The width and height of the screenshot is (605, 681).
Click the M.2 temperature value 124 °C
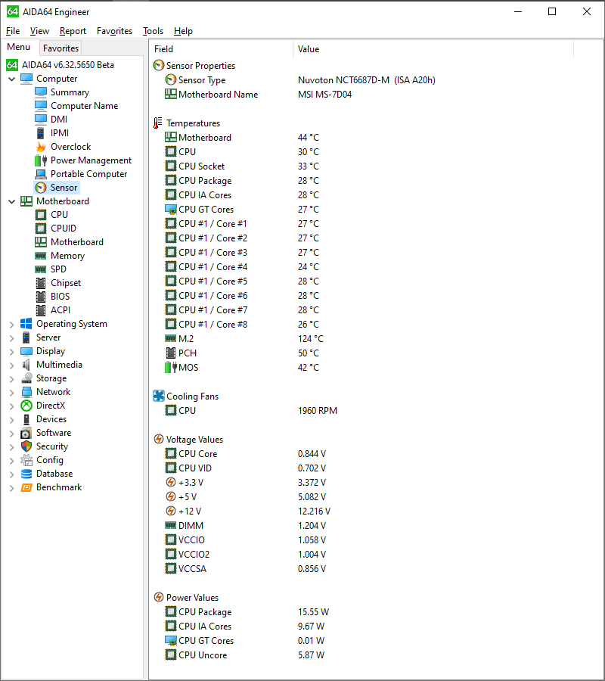(311, 339)
